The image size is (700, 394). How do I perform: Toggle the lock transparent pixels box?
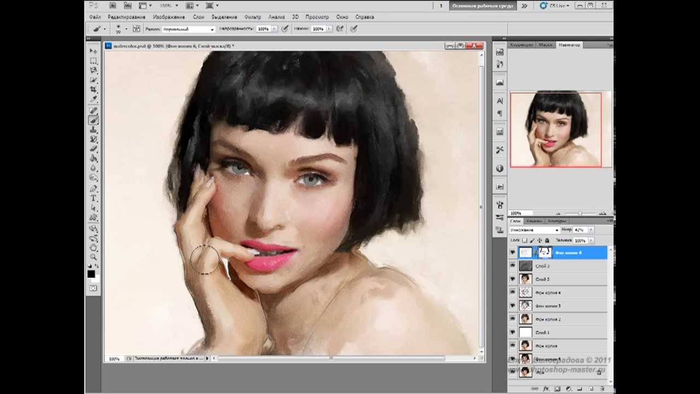(x=524, y=240)
